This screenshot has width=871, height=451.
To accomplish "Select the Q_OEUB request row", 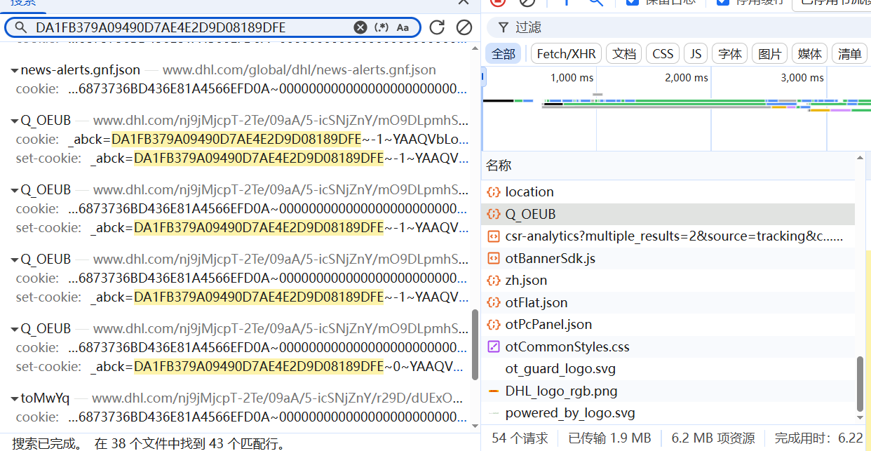I will [x=668, y=214].
